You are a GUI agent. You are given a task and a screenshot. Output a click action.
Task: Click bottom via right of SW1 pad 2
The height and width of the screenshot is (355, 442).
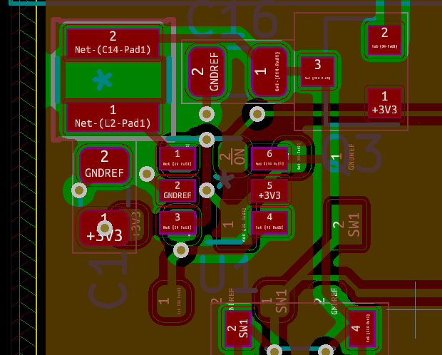tap(274, 351)
